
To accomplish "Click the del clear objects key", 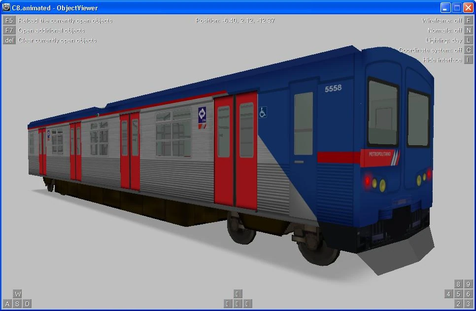I will click(x=9, y=40).
